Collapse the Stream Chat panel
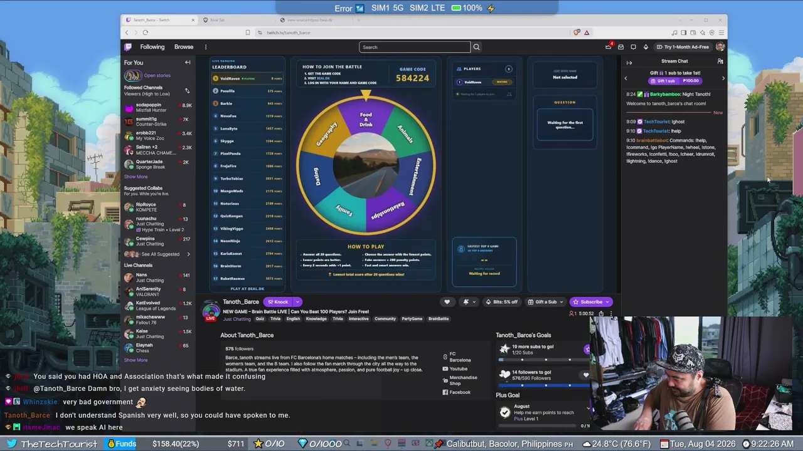Image resolution: width=803 pixels, height=451 pixels. point(629,62)
